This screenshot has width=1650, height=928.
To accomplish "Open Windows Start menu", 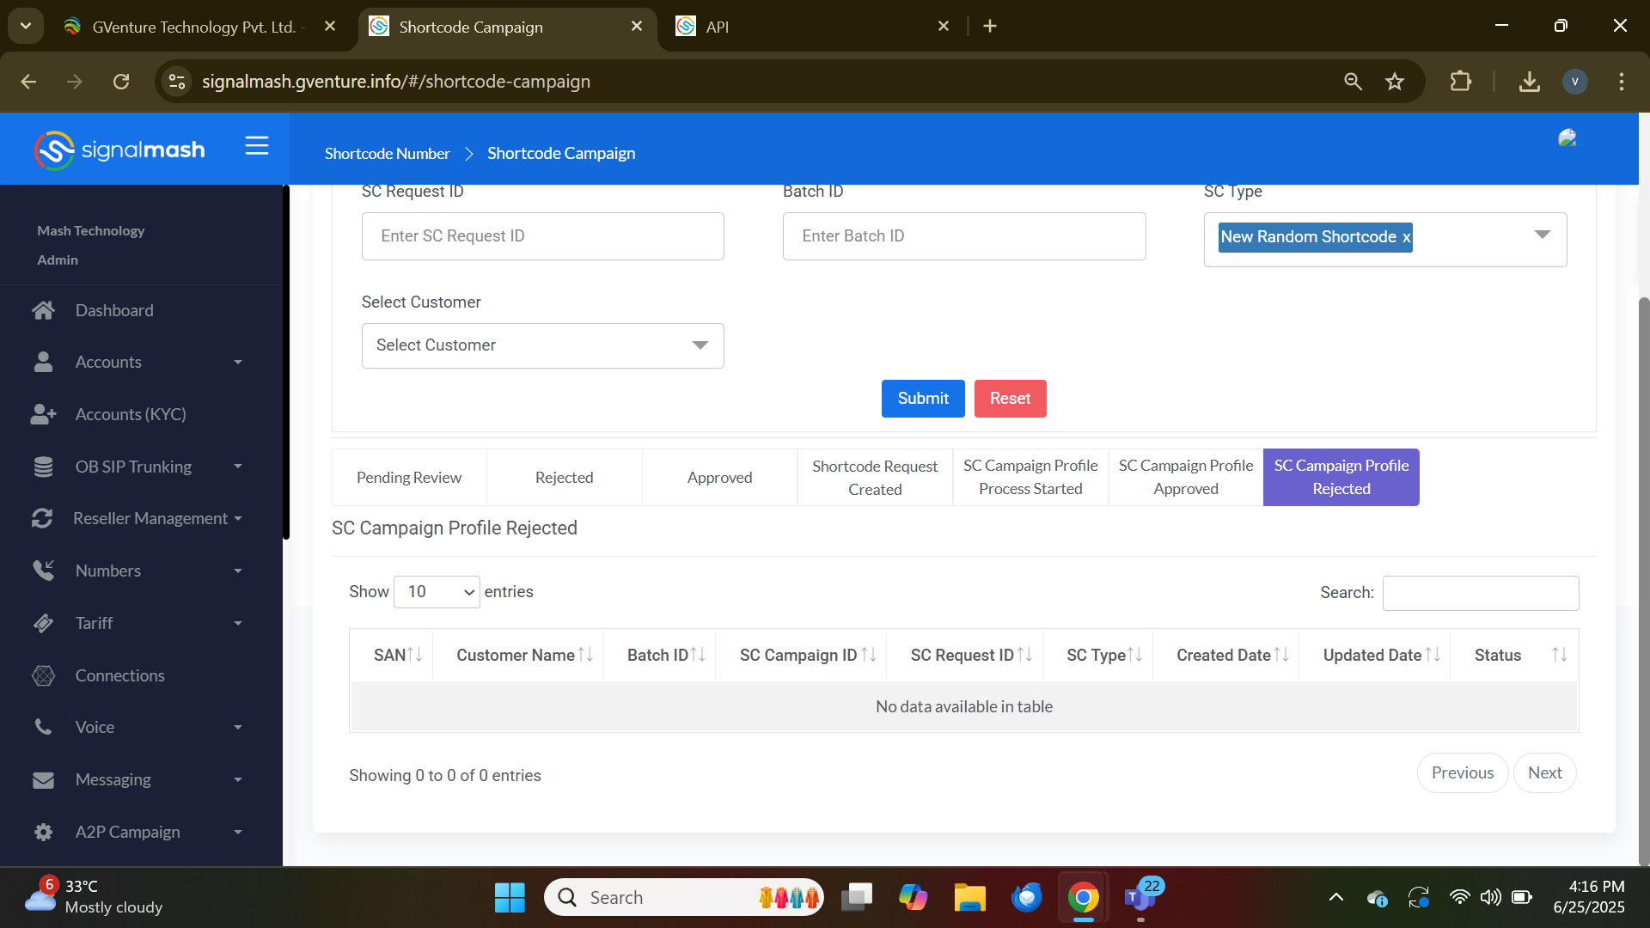I will click(x=510, y=898).
